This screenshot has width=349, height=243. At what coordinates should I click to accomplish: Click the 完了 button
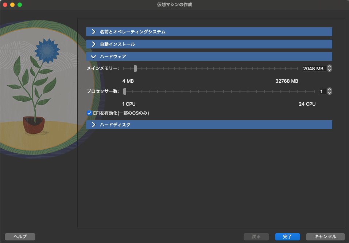coord(287,236)
